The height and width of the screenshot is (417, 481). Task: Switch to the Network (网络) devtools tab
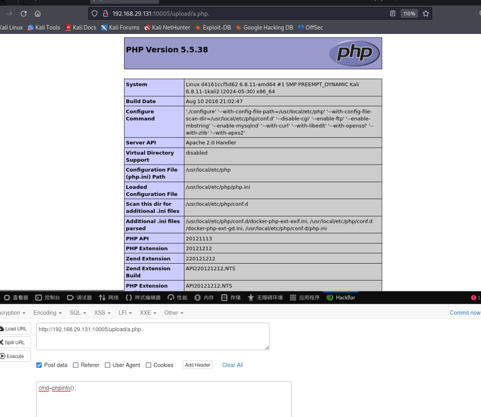(x=109, y=297)
